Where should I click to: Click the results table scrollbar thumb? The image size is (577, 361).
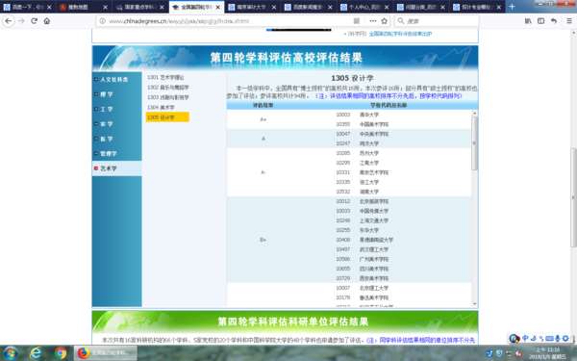pos(474,143)
